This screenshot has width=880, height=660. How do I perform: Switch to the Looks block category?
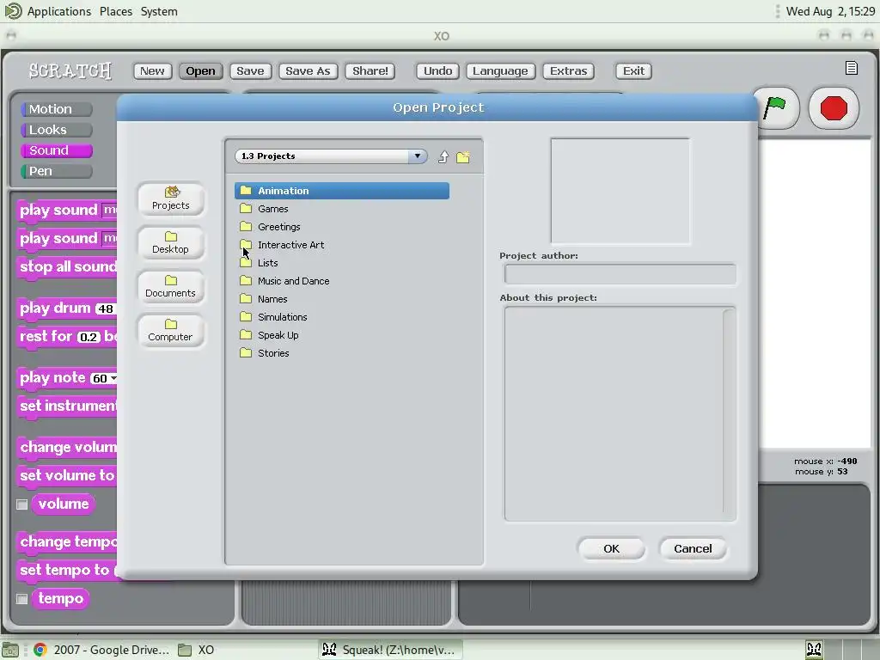56,130
